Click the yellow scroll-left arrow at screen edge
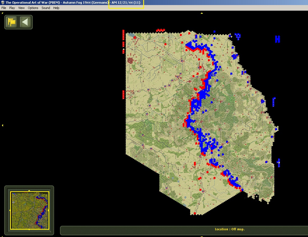The width and height of the screenshot is (308, 237). [x=2, y=125]
